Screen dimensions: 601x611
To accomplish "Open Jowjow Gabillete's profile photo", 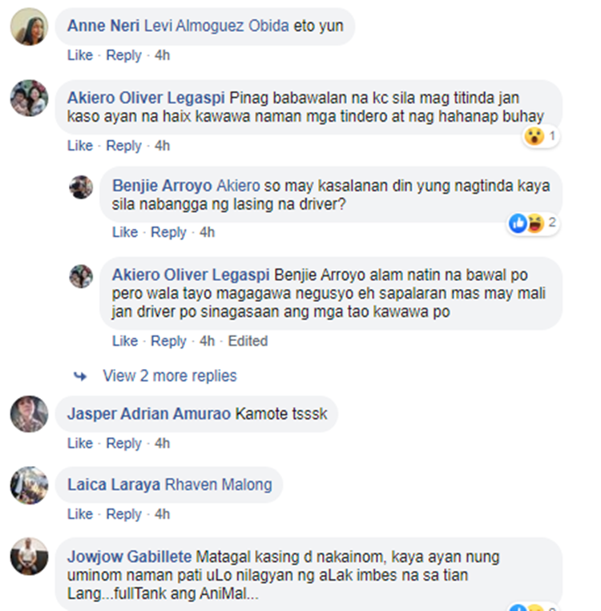I will [x=30, y=557].
